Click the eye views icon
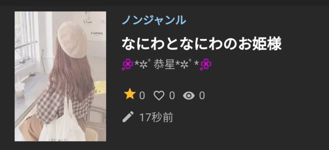This screenshot has height=150, width=329. [189, 96]
